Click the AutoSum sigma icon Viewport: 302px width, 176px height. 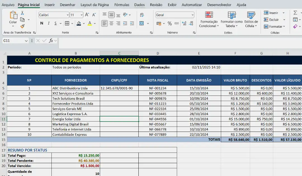[295, 13]
